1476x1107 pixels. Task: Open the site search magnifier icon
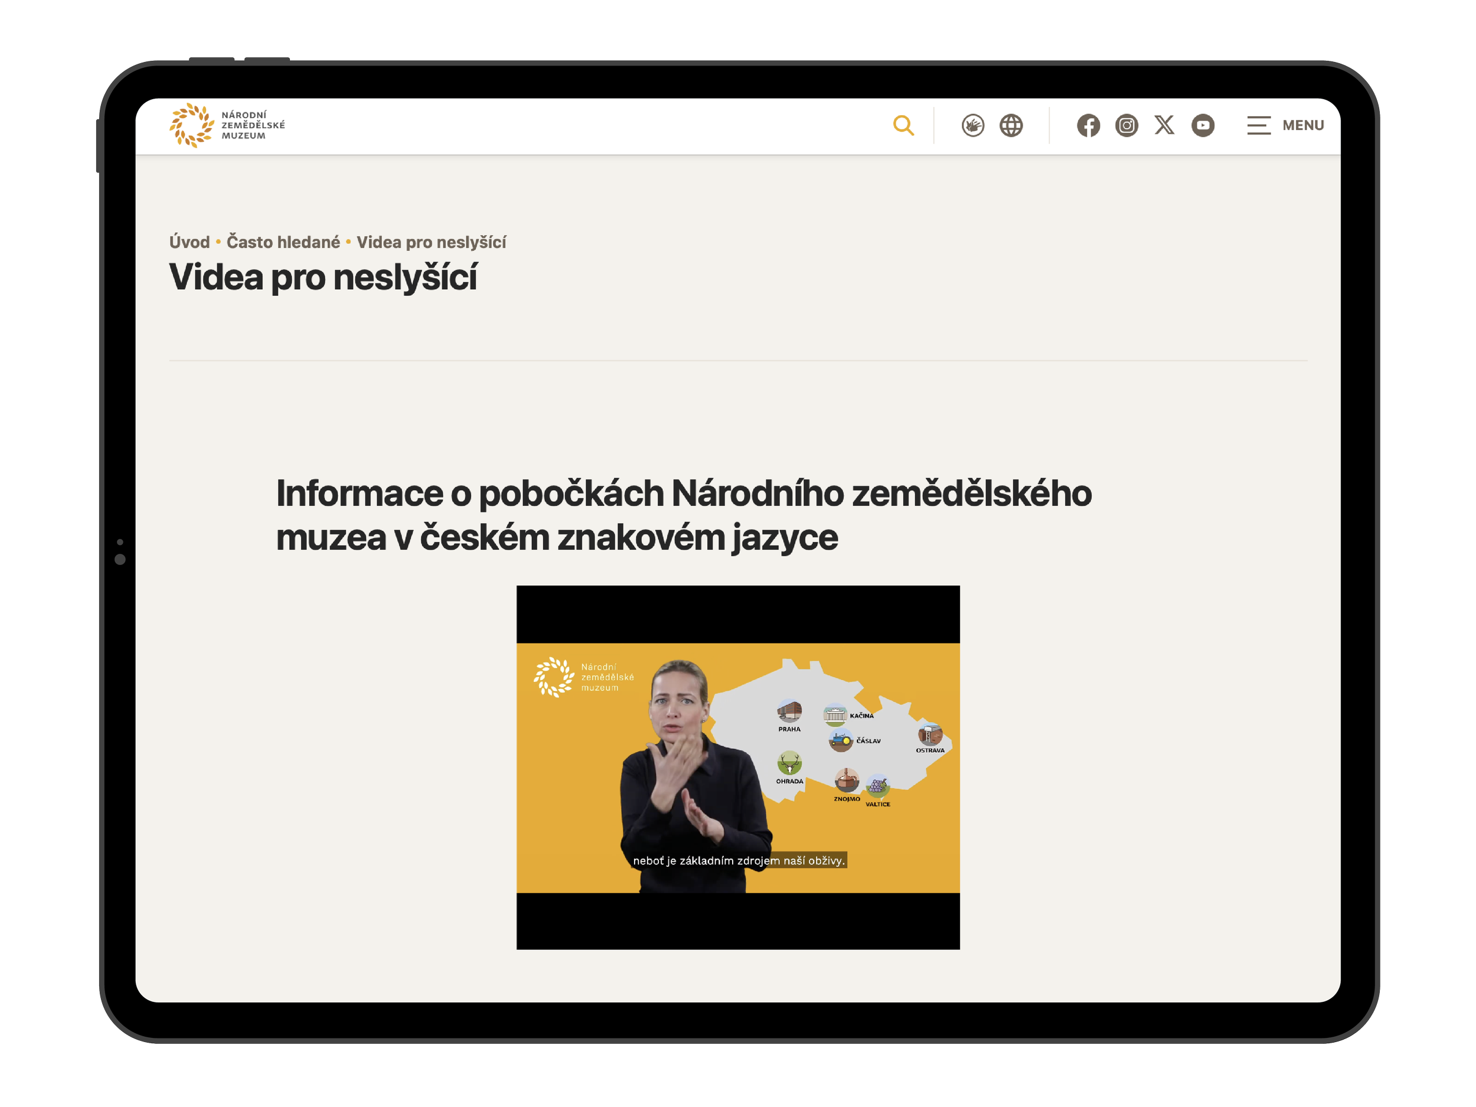[x=904, y=125]
